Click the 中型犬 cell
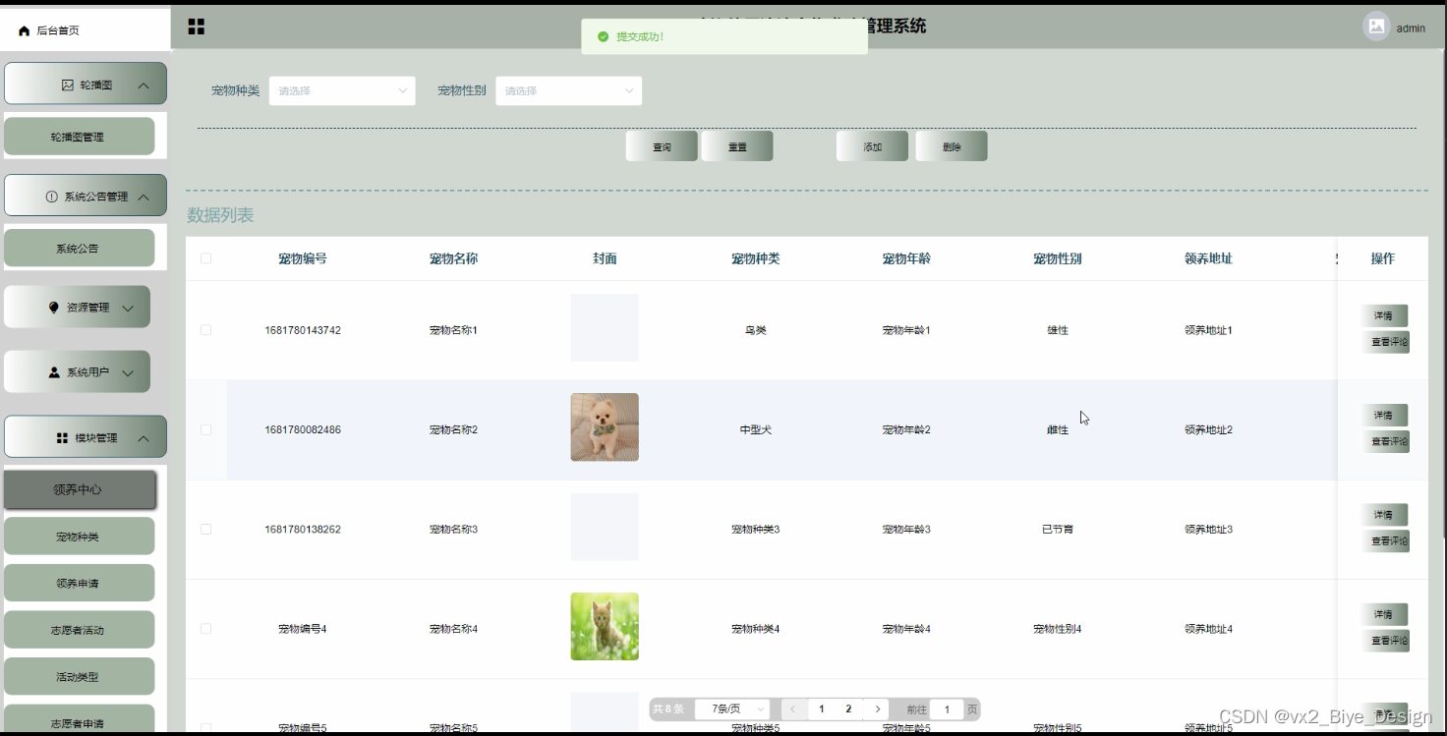Image resolution: width=1447 pixels, height=736 pixels. click(x=756, y=429)
